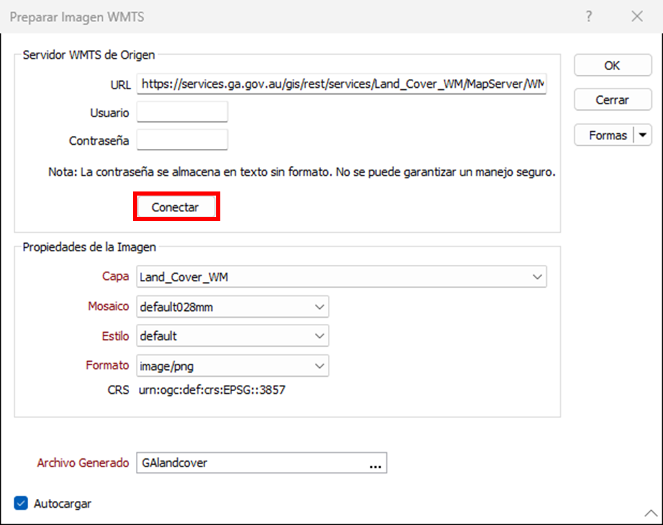Click the help question mark icon
Viewport: 663px width, 525px height.
tap(589, 17)
